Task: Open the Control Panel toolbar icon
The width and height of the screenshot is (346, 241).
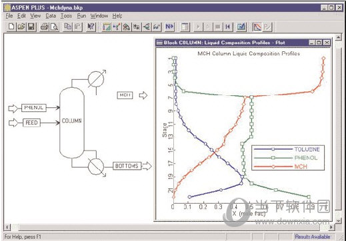Action: (185, 27)
